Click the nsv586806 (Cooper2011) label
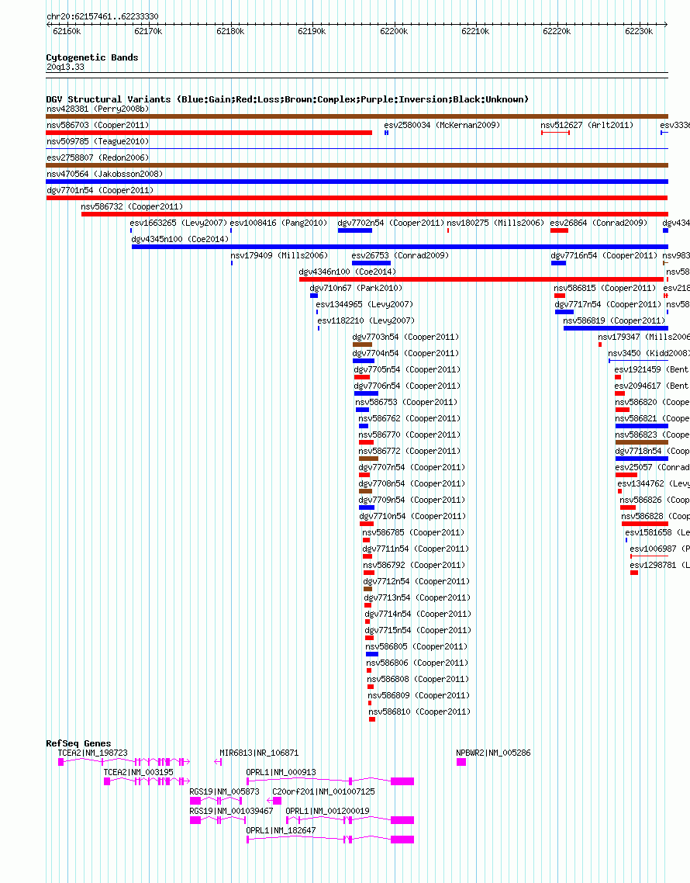Image resolution: width=690 pixels, height=883 pixels. (418, 664)
